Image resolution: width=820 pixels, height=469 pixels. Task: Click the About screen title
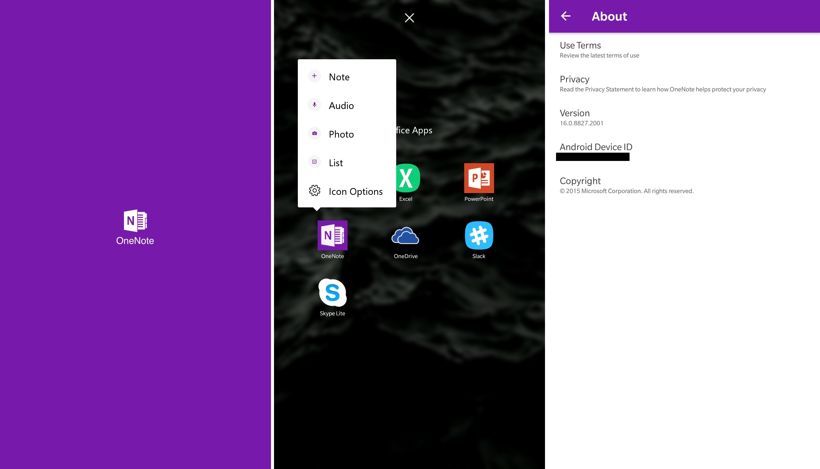pyautogui.click(x=609, y=16)
